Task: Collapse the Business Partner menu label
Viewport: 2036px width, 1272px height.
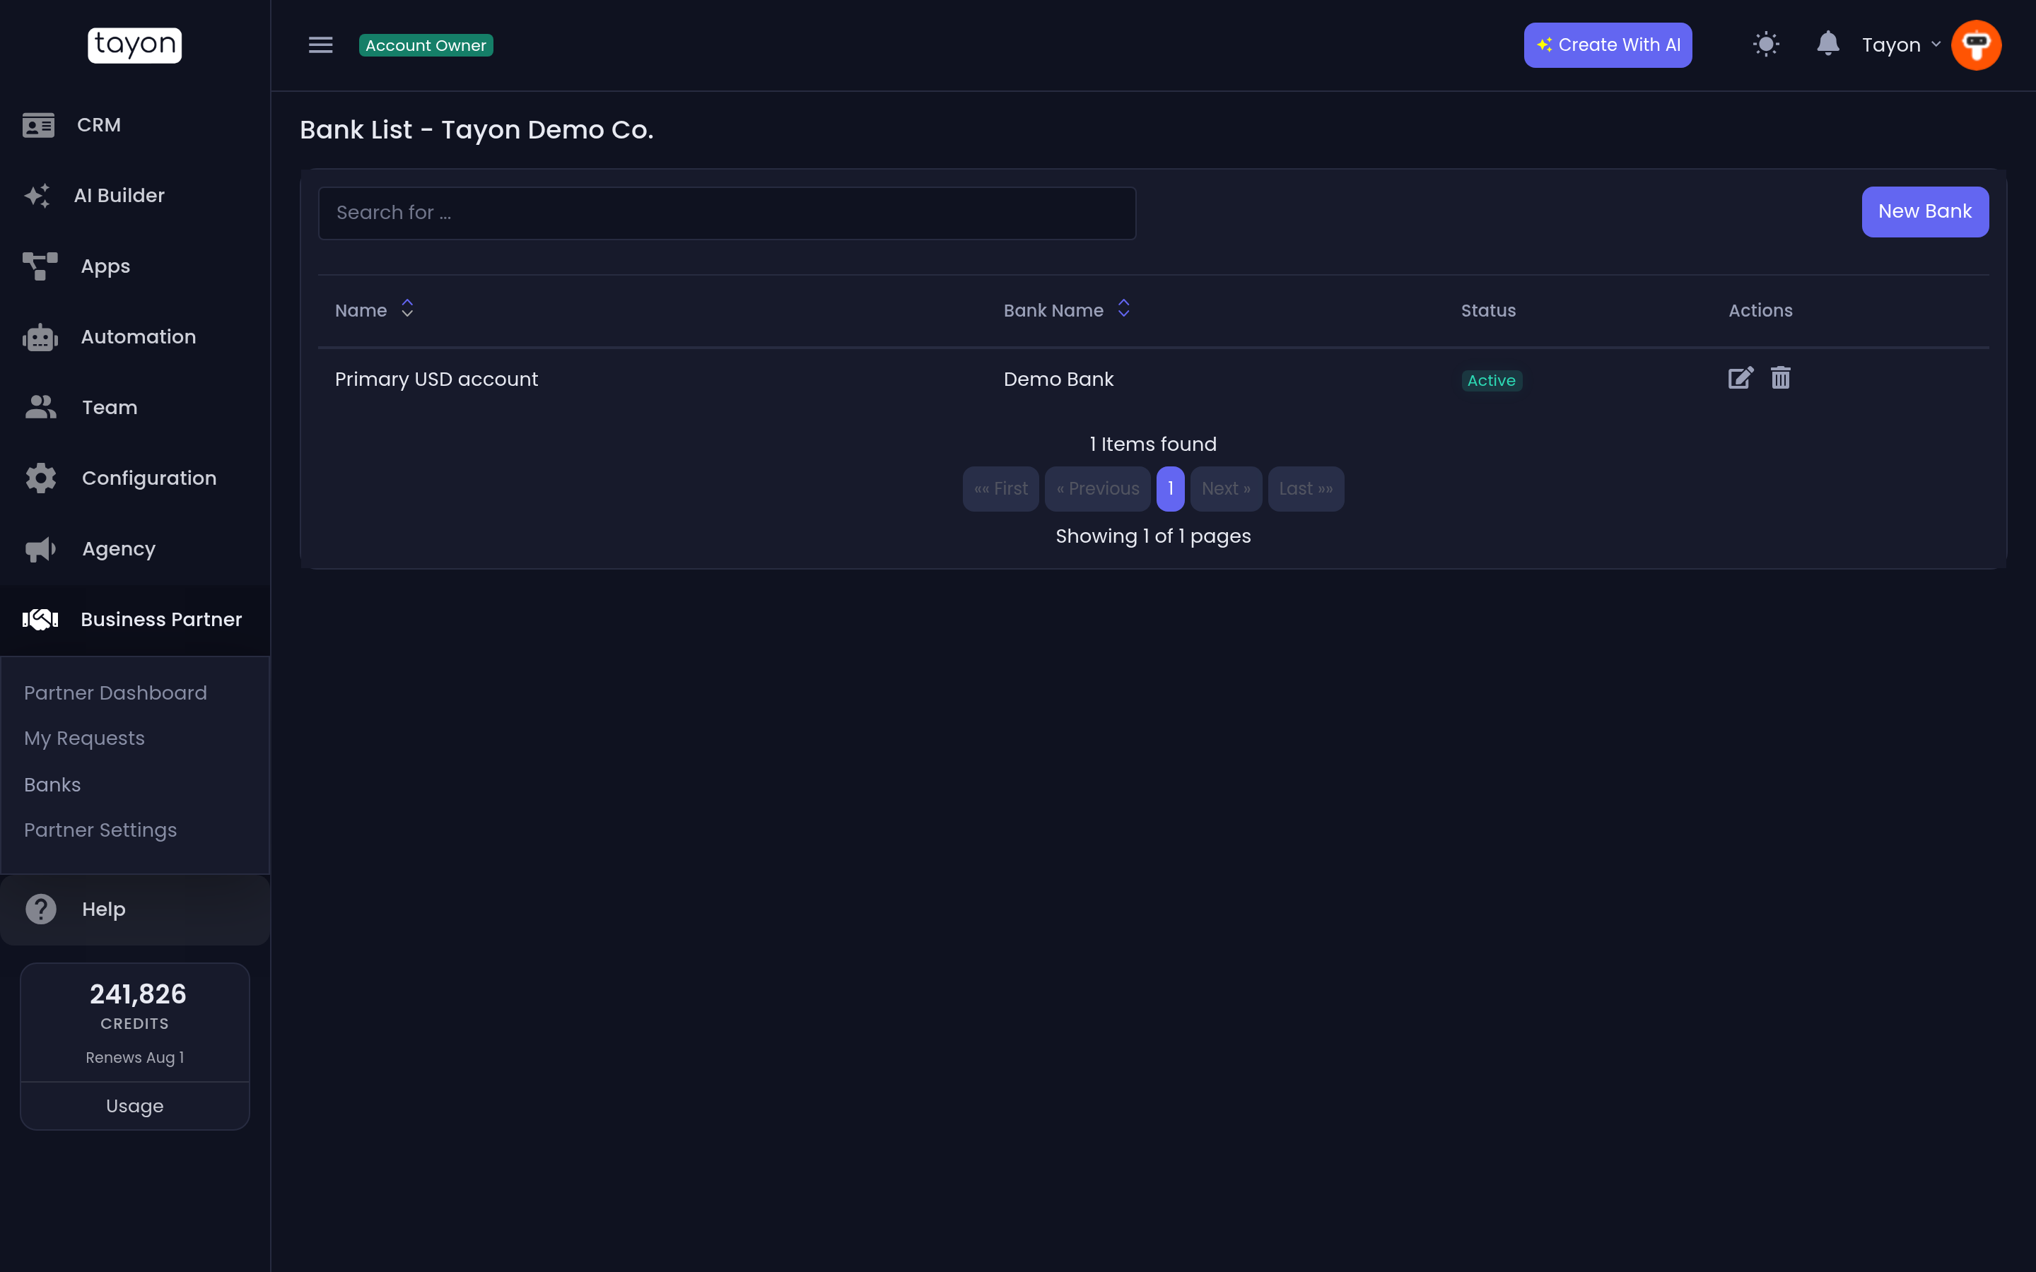Action: click(161, 620)
